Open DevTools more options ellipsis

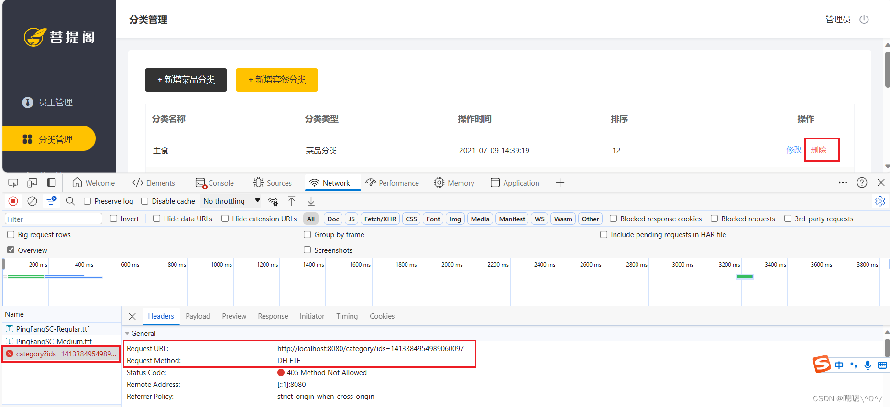click(843, 183)
